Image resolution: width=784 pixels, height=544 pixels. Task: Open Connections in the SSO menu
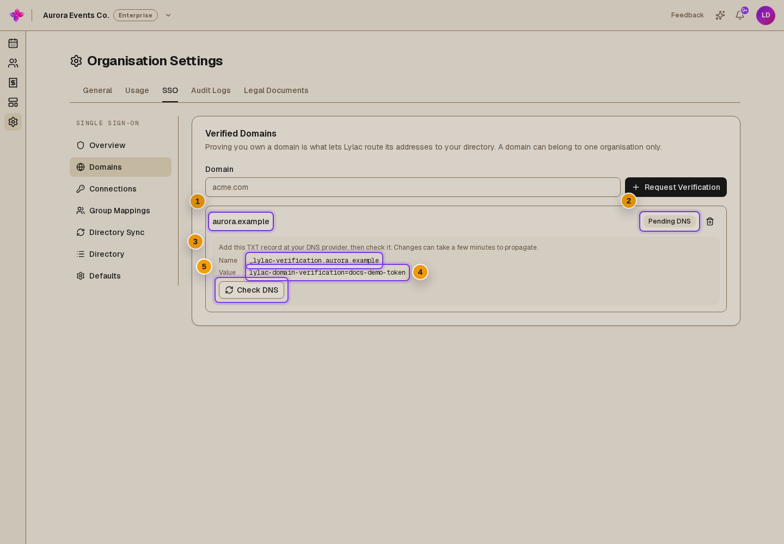click(120, 189)
